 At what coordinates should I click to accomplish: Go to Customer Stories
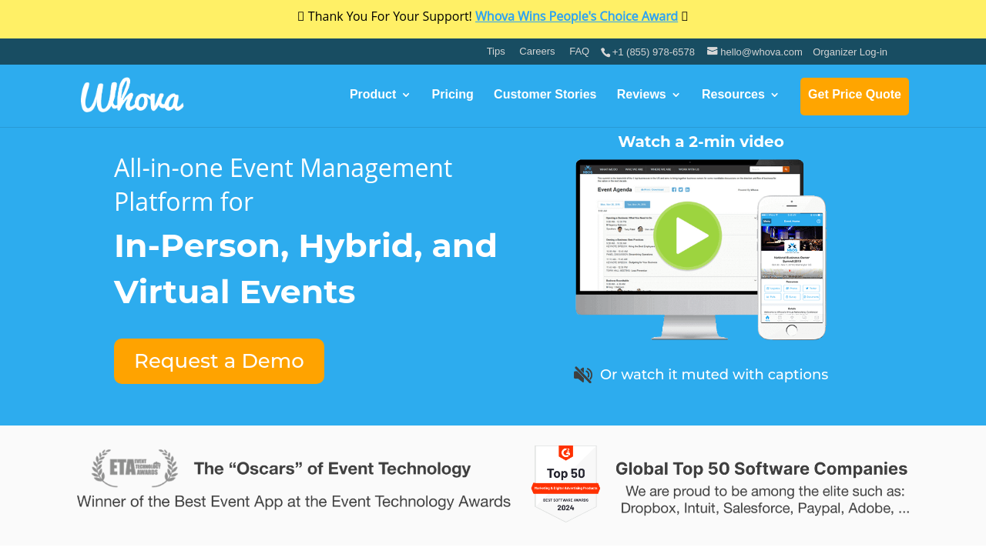(x=545, y=95)
